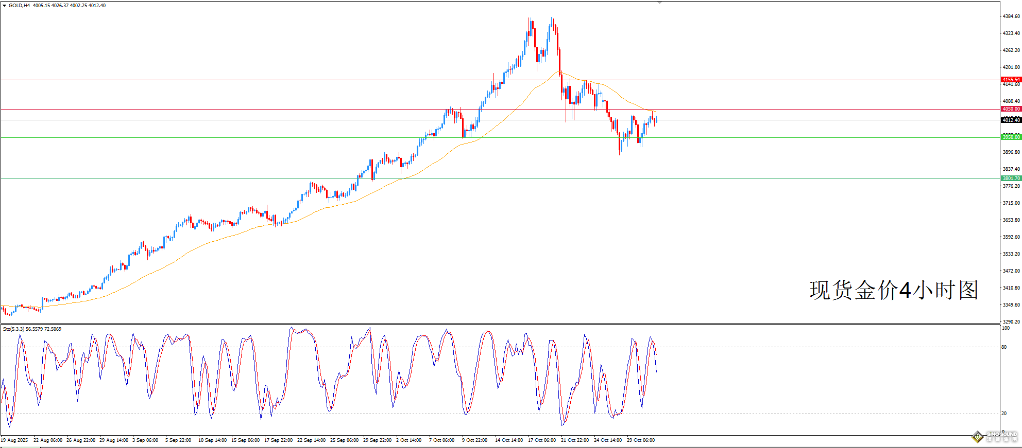Image resolution: width=1022 pixels, height=448 pixels.
Task: Open the dropdown arrow beside GOLD,H4
Action: point(5,6)
